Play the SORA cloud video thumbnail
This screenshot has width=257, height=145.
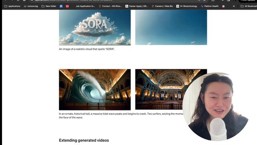coord(95,27)
